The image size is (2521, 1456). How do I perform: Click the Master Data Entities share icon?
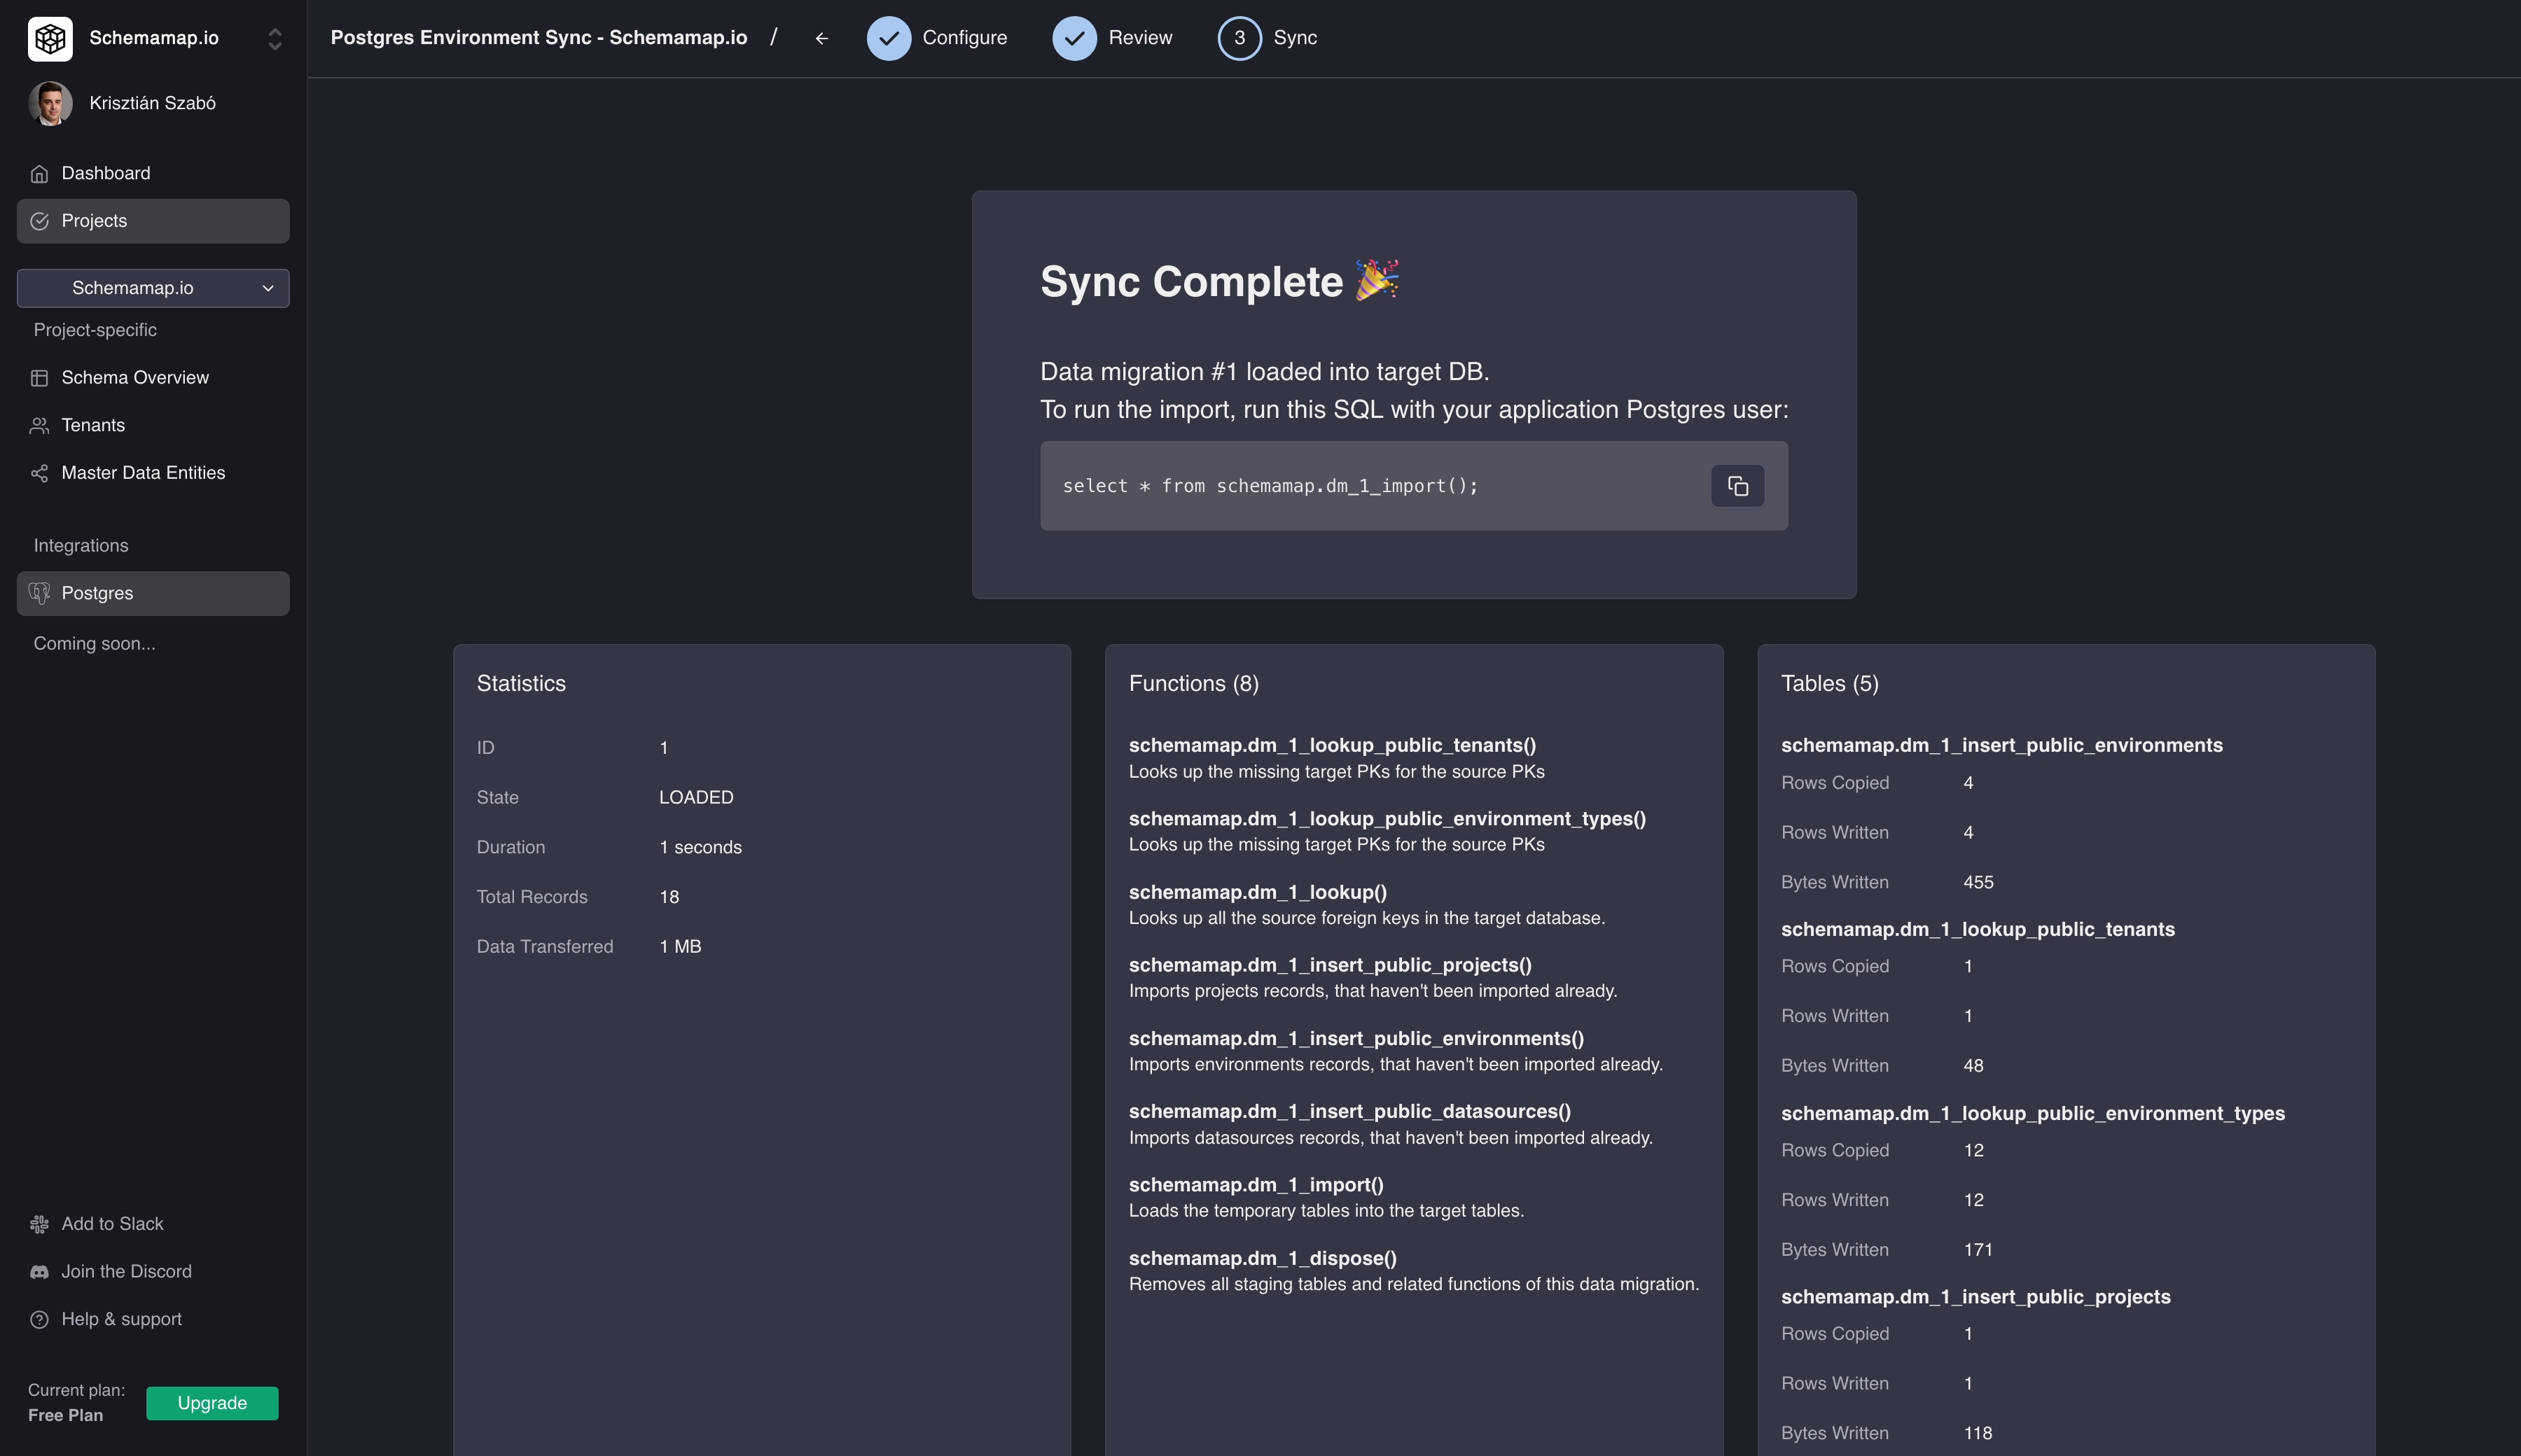(39, 473)
